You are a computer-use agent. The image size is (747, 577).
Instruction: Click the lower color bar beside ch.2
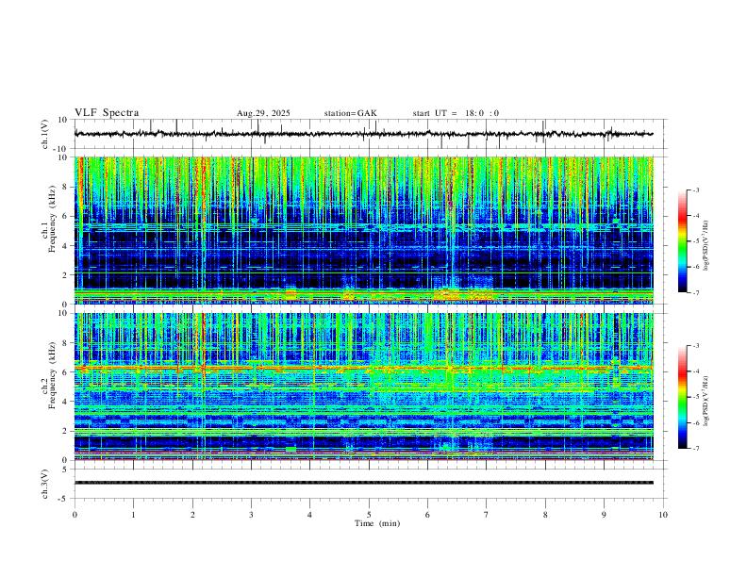coord(683,397)
